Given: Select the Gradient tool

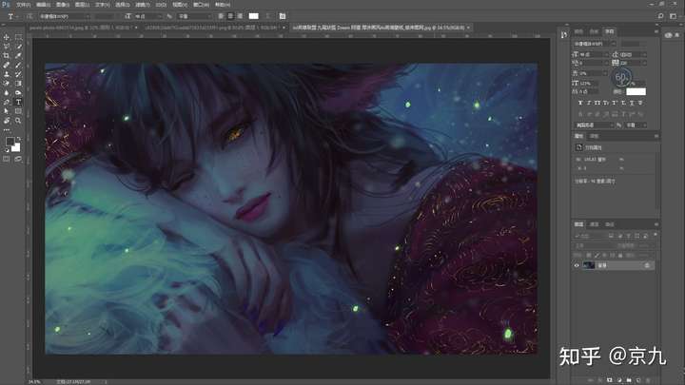Looking at the screenshot, I should point(18,83).
